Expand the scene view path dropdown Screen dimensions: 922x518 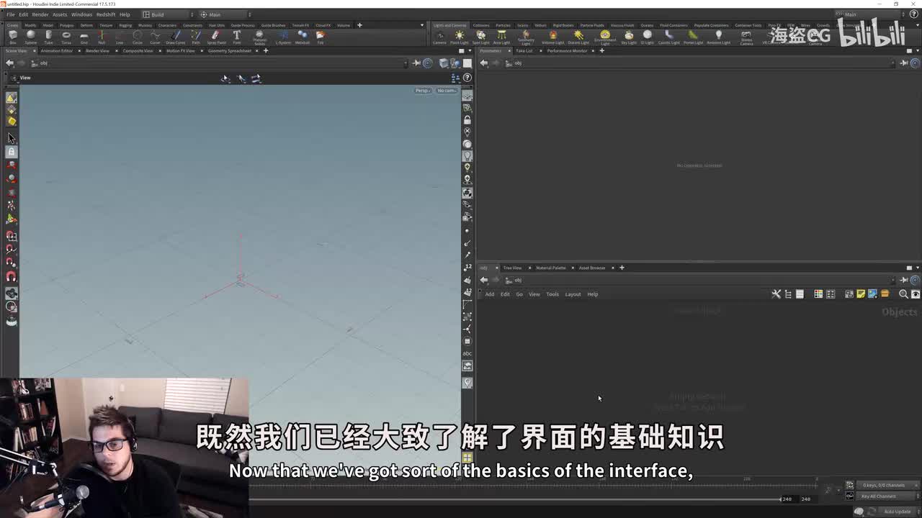[406, 63]
